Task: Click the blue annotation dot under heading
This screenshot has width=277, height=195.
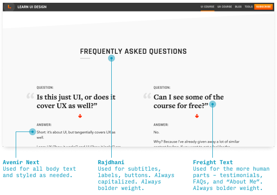Action: [x=111, y=58]
